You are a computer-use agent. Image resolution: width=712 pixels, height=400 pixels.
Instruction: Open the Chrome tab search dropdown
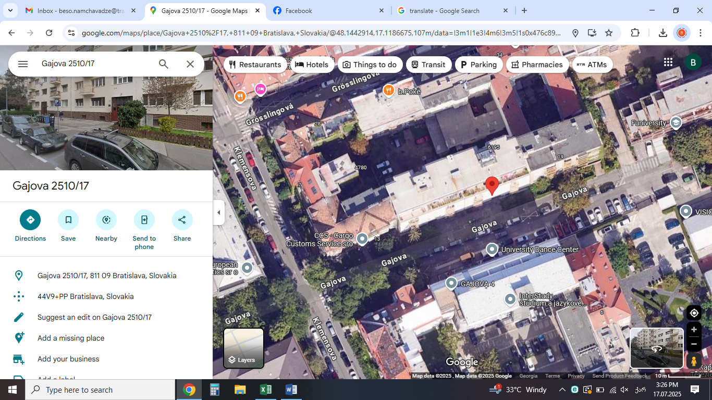point(10,10)
